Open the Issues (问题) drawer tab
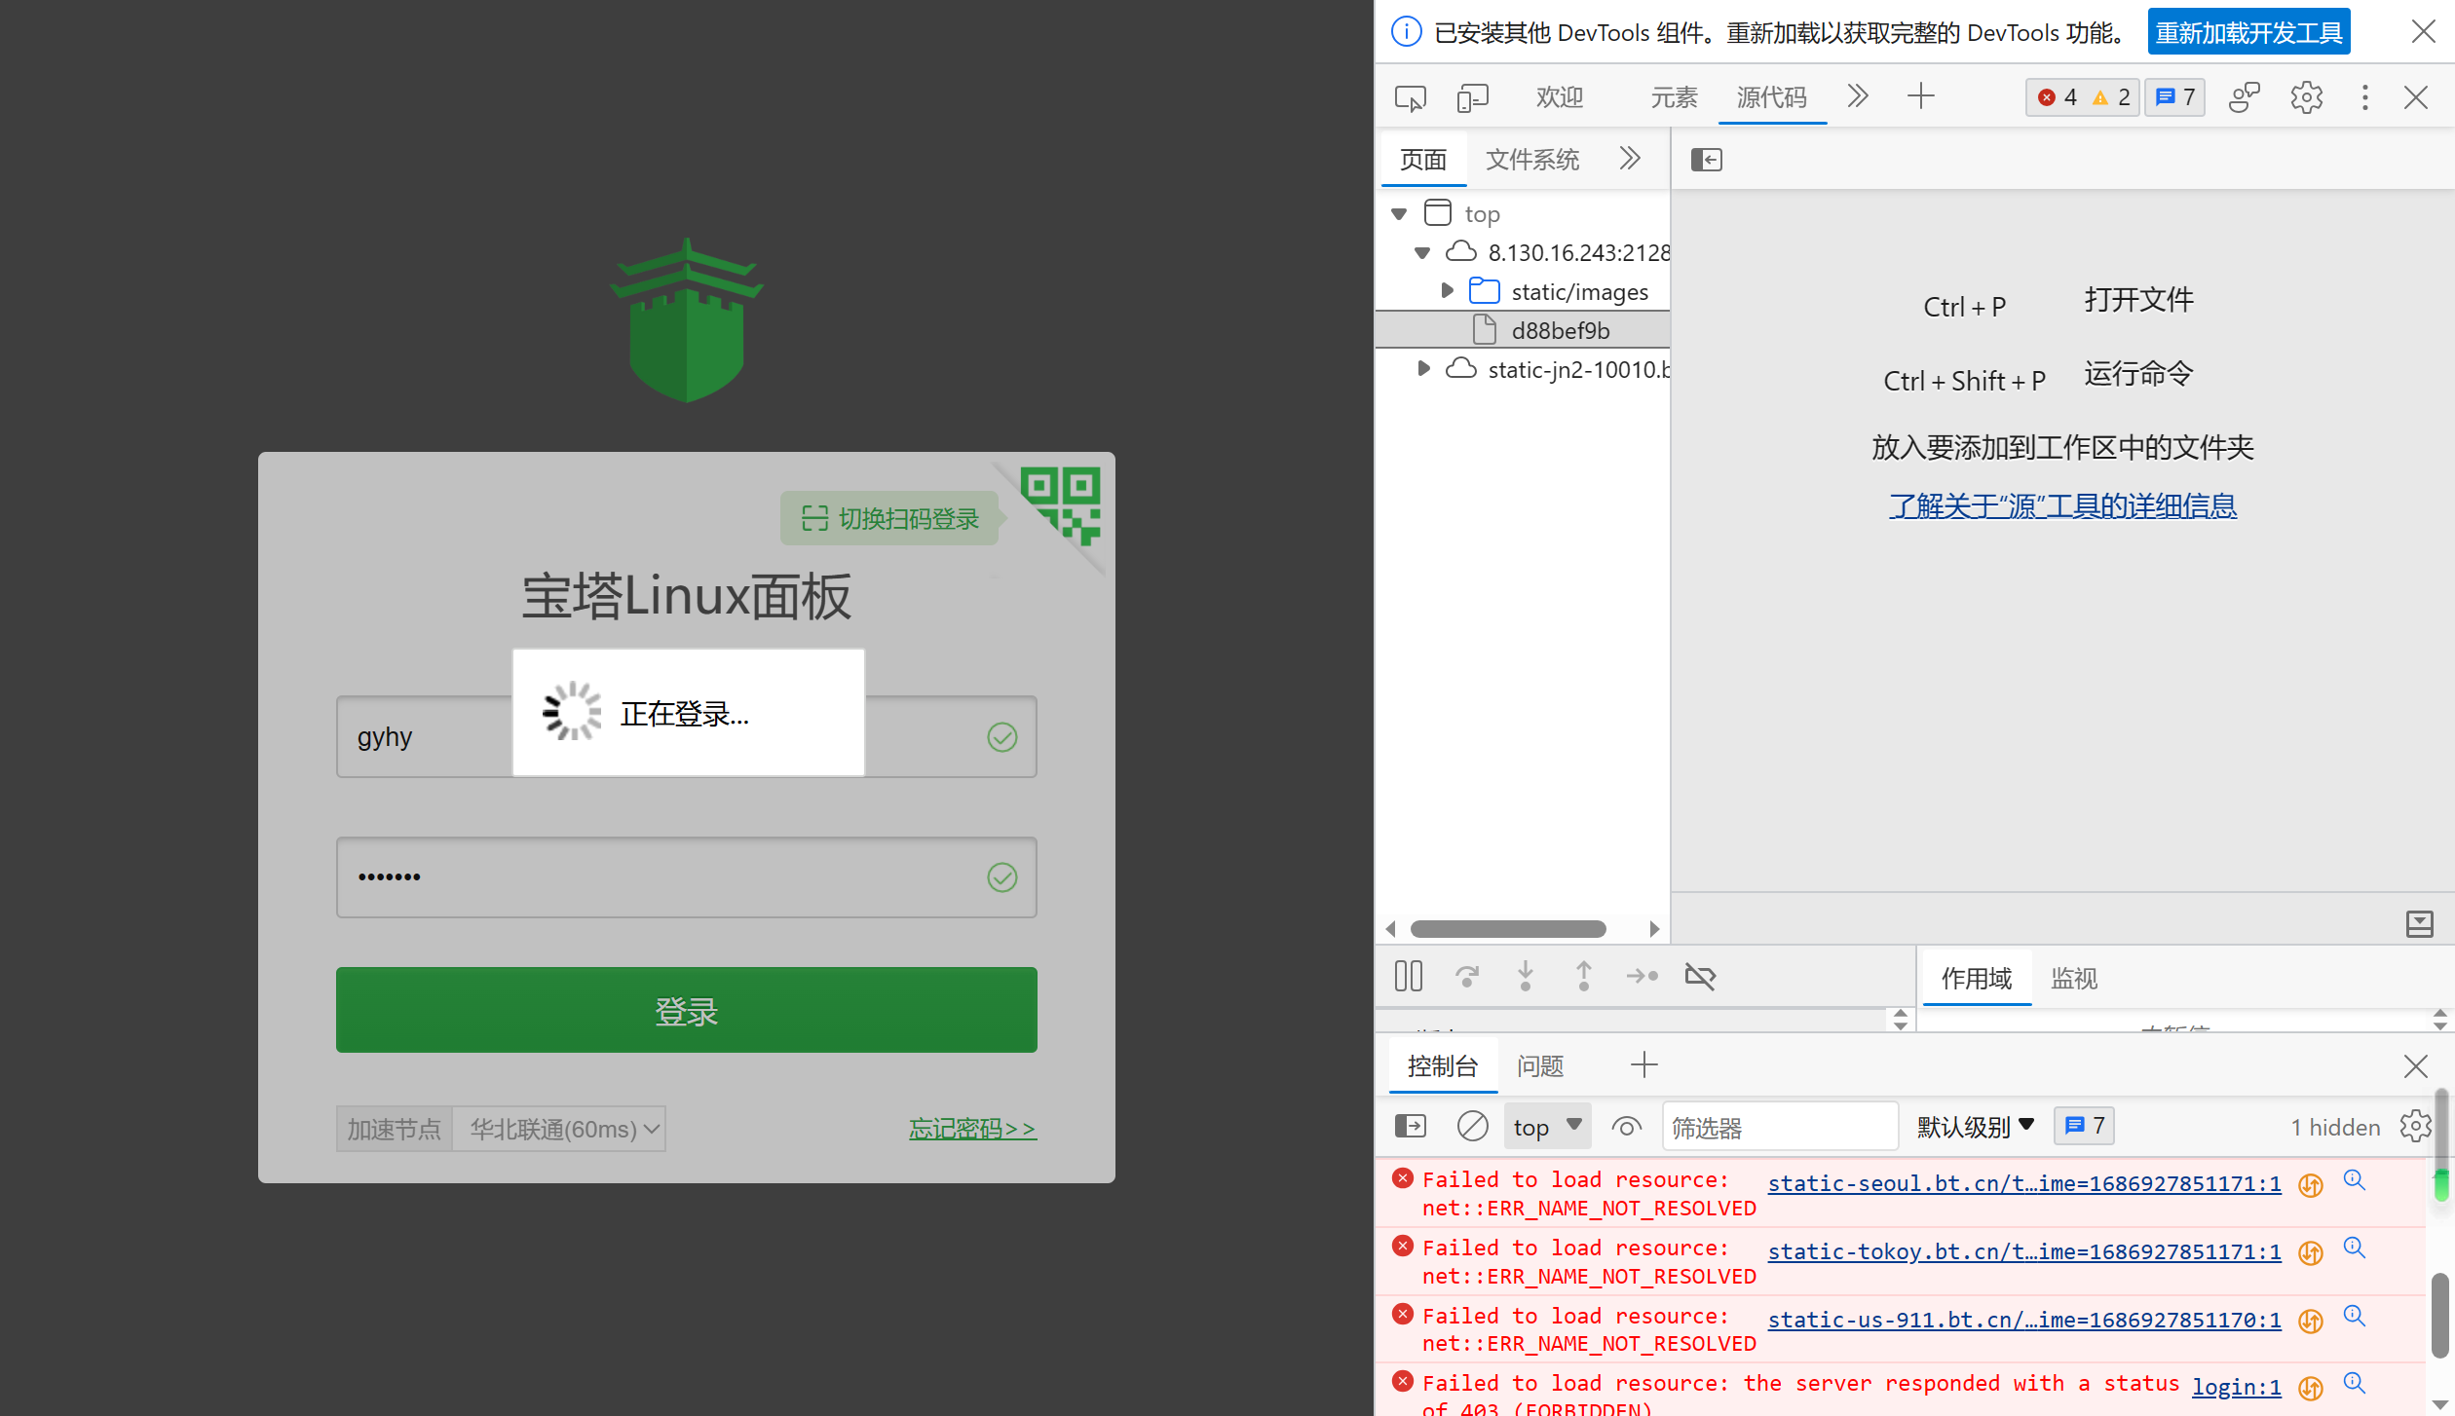 pos(1540,1066)
